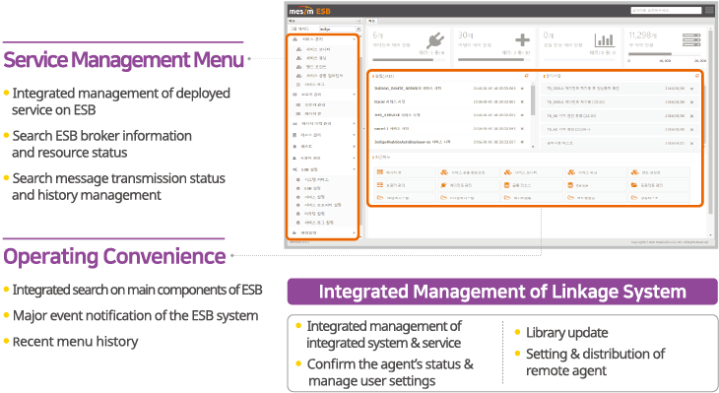Screen dimensions: 719x393
Task: Click the mes/m ESB logo
Action: [x=309, y=11]
